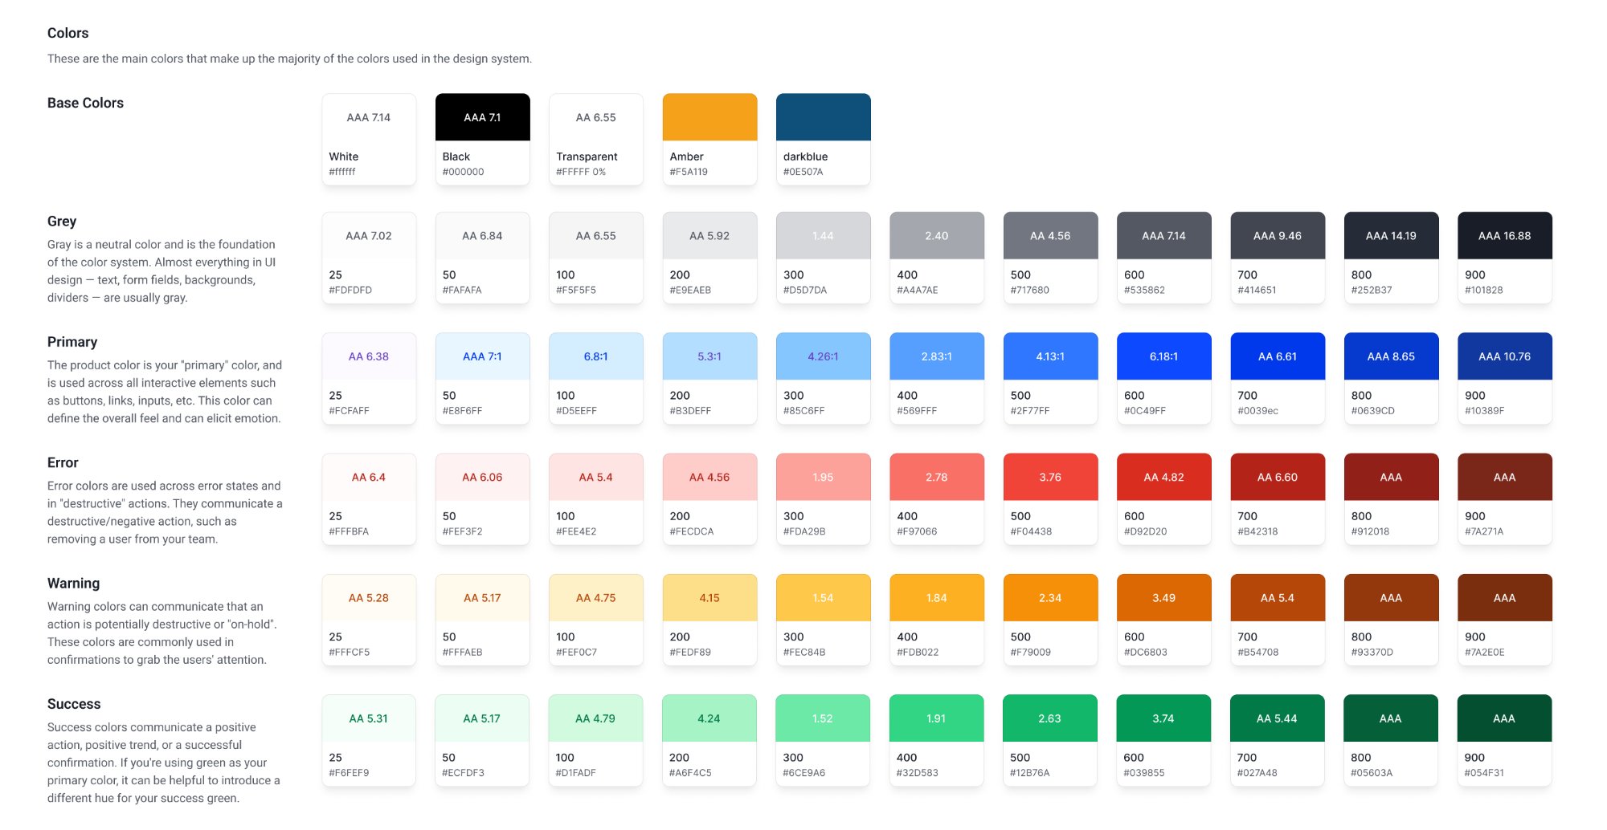Select Warning 400 swatch #FDB022

(x=936, y=598)
